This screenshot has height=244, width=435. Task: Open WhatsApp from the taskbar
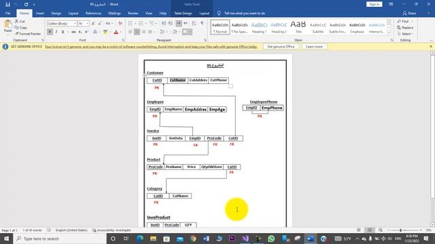(271, 239)
